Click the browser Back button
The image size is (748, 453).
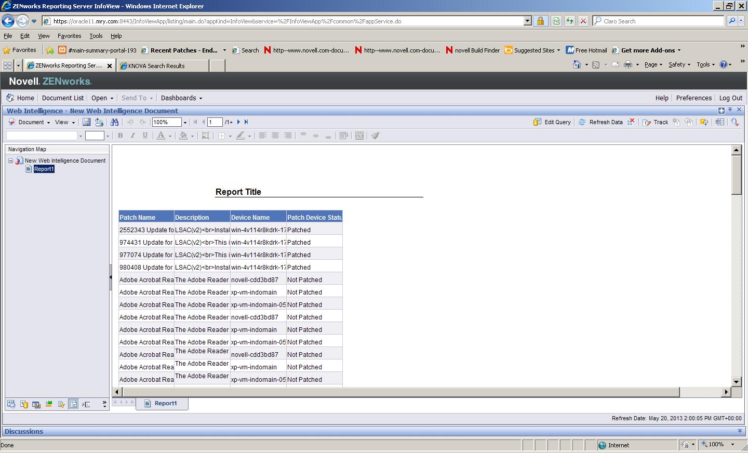point(8,21)
